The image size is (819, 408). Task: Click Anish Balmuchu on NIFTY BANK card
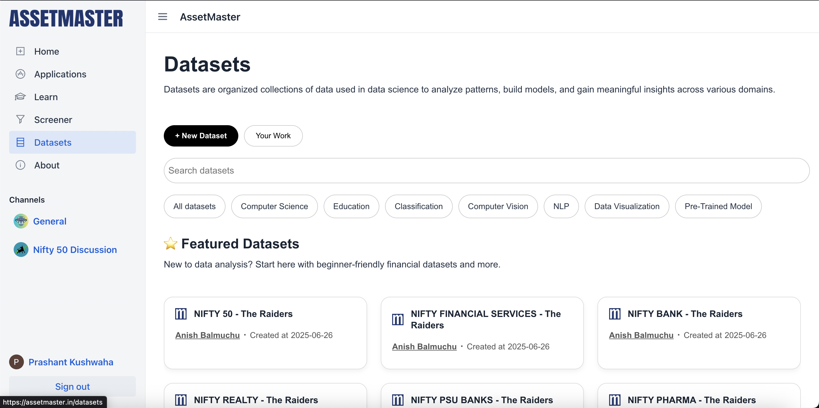(641, 335)
